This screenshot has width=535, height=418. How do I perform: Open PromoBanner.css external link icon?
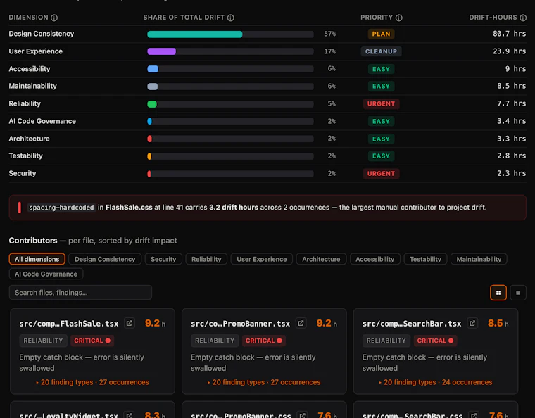(302, 415)
